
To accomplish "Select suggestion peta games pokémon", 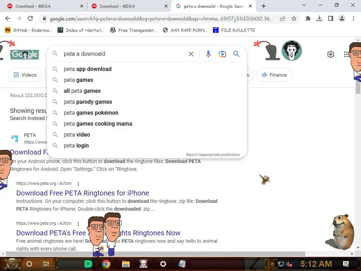I will [147, 113].
